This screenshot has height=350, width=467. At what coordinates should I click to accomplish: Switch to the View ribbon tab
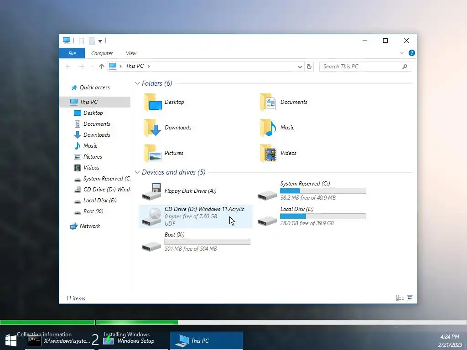[131, 53]
